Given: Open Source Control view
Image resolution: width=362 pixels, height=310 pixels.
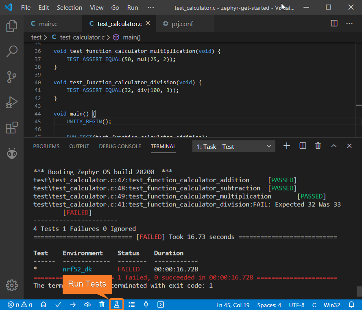Looking at the screenshot, I should (x=11, y=77).
